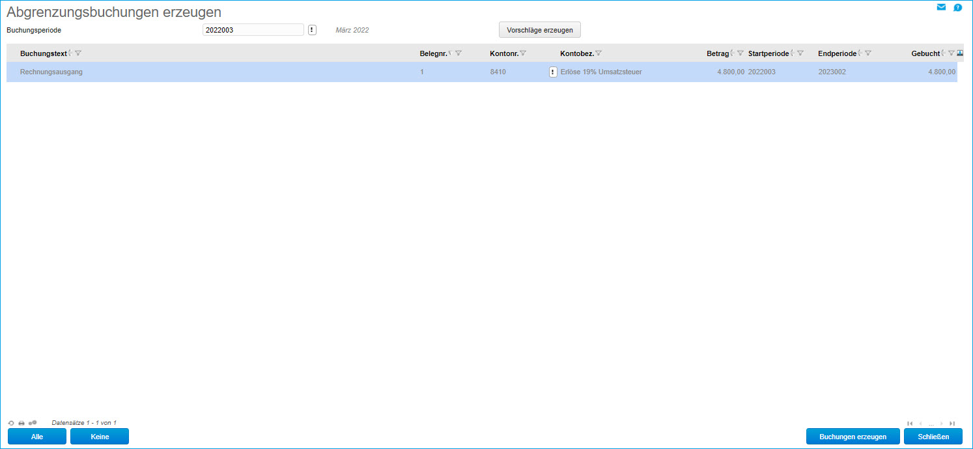Open the filter for Kontonr. column
Image resolution: width=973 pixels, height=449 pixels.
[523, 53]
